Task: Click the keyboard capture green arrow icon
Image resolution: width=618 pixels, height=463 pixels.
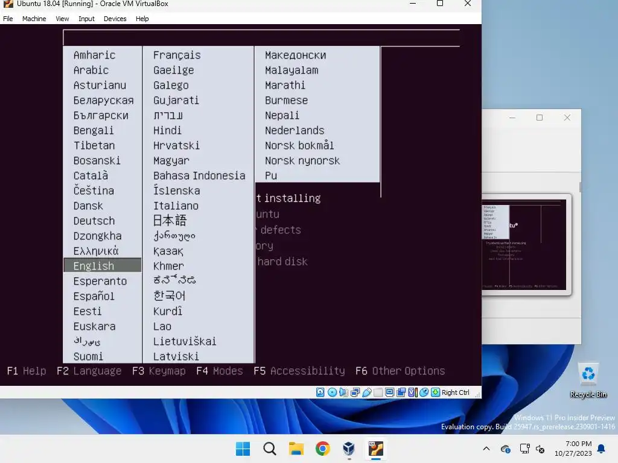Action: coord(435,392)
